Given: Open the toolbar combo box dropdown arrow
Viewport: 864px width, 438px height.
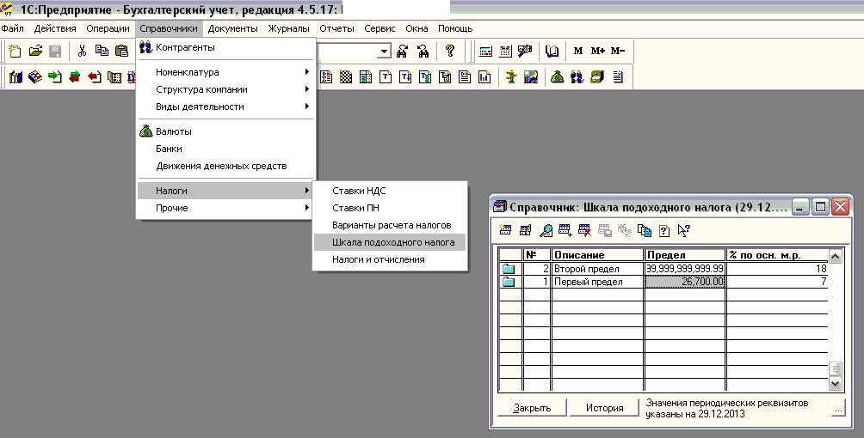Looking at the screenshot, I should tap(385, 52).
